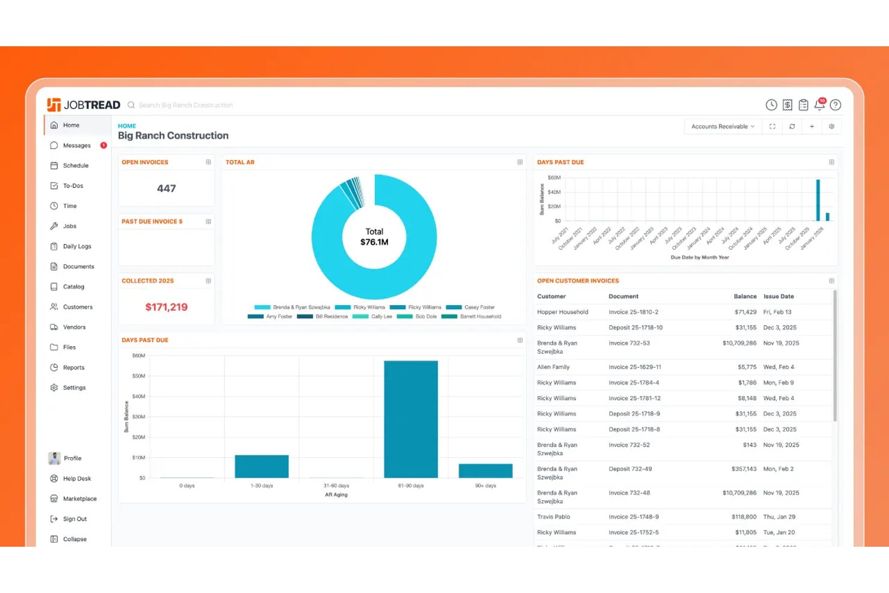Screen dimensions: 889x593
Task: Open the dollar invoice icon in header
Action: pyautogui.click(x=787, y=105)
